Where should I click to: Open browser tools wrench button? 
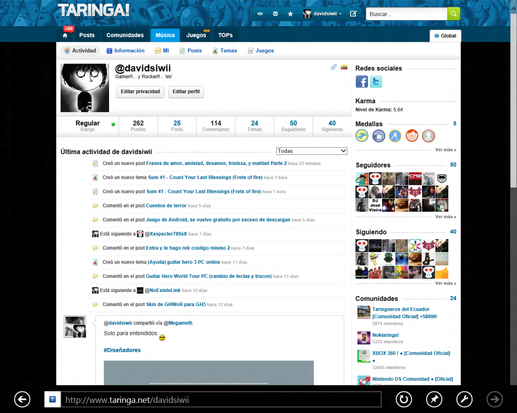pos(464,399)
